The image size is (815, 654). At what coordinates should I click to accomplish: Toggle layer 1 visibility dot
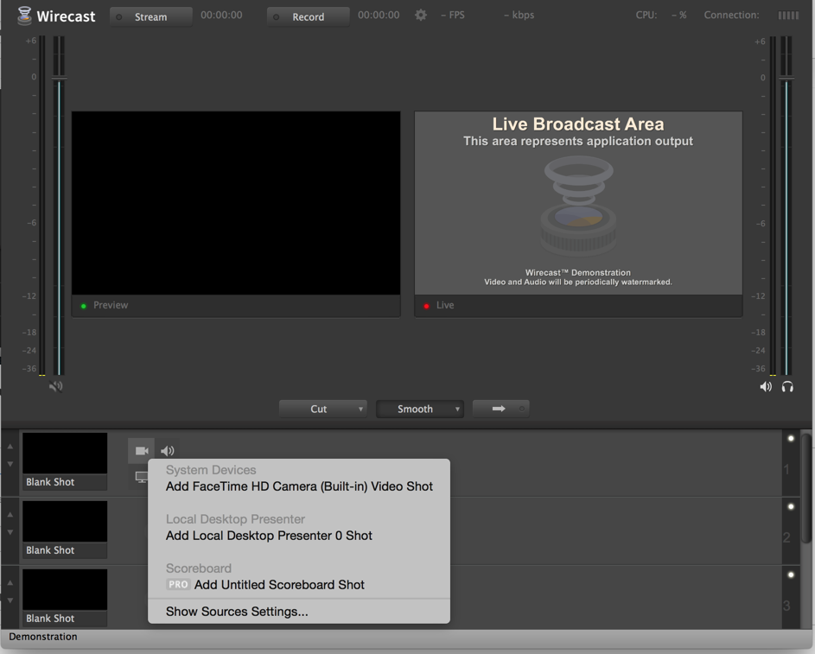tap(791, 438)
